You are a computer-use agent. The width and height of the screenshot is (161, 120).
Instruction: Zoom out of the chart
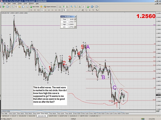coord(75,7)
